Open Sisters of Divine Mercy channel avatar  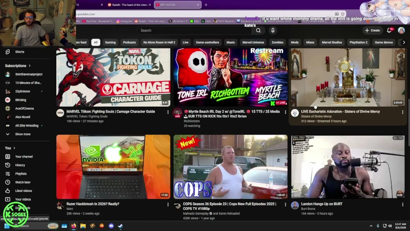295,113
